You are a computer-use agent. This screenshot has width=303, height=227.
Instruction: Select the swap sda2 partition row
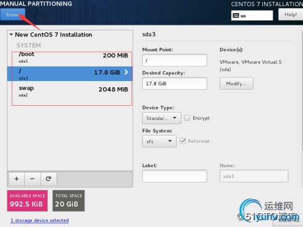point(70,91)
